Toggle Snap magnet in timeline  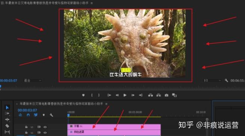[x=28, y=115]
